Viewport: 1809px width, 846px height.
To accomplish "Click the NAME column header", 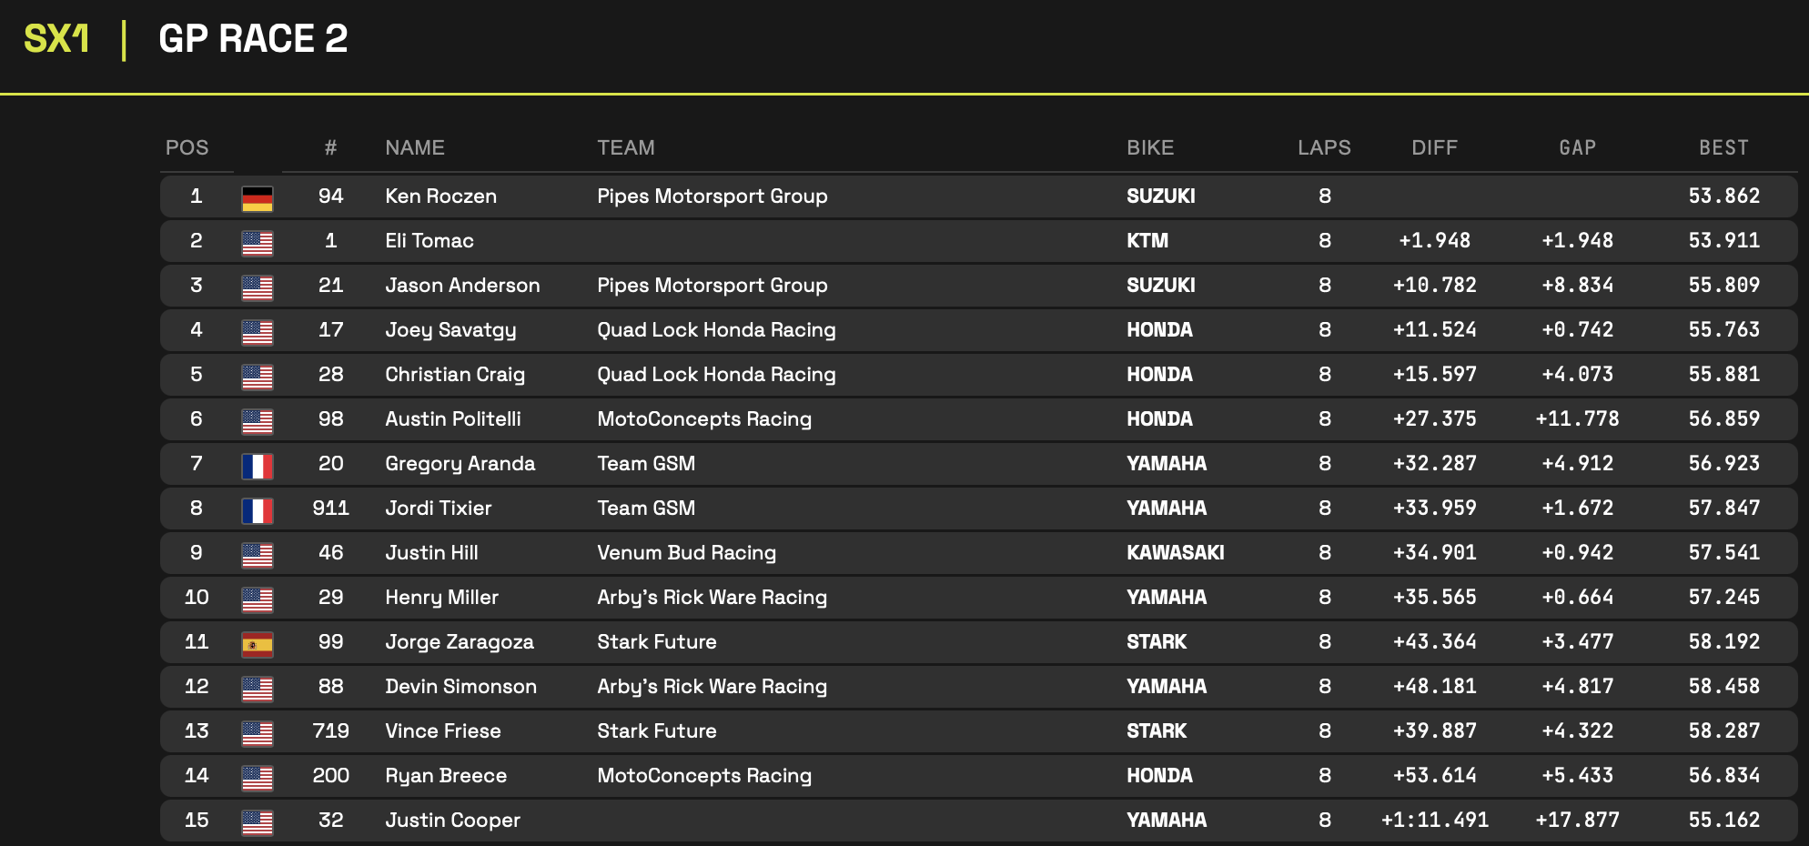I will [x=414, y=147].
